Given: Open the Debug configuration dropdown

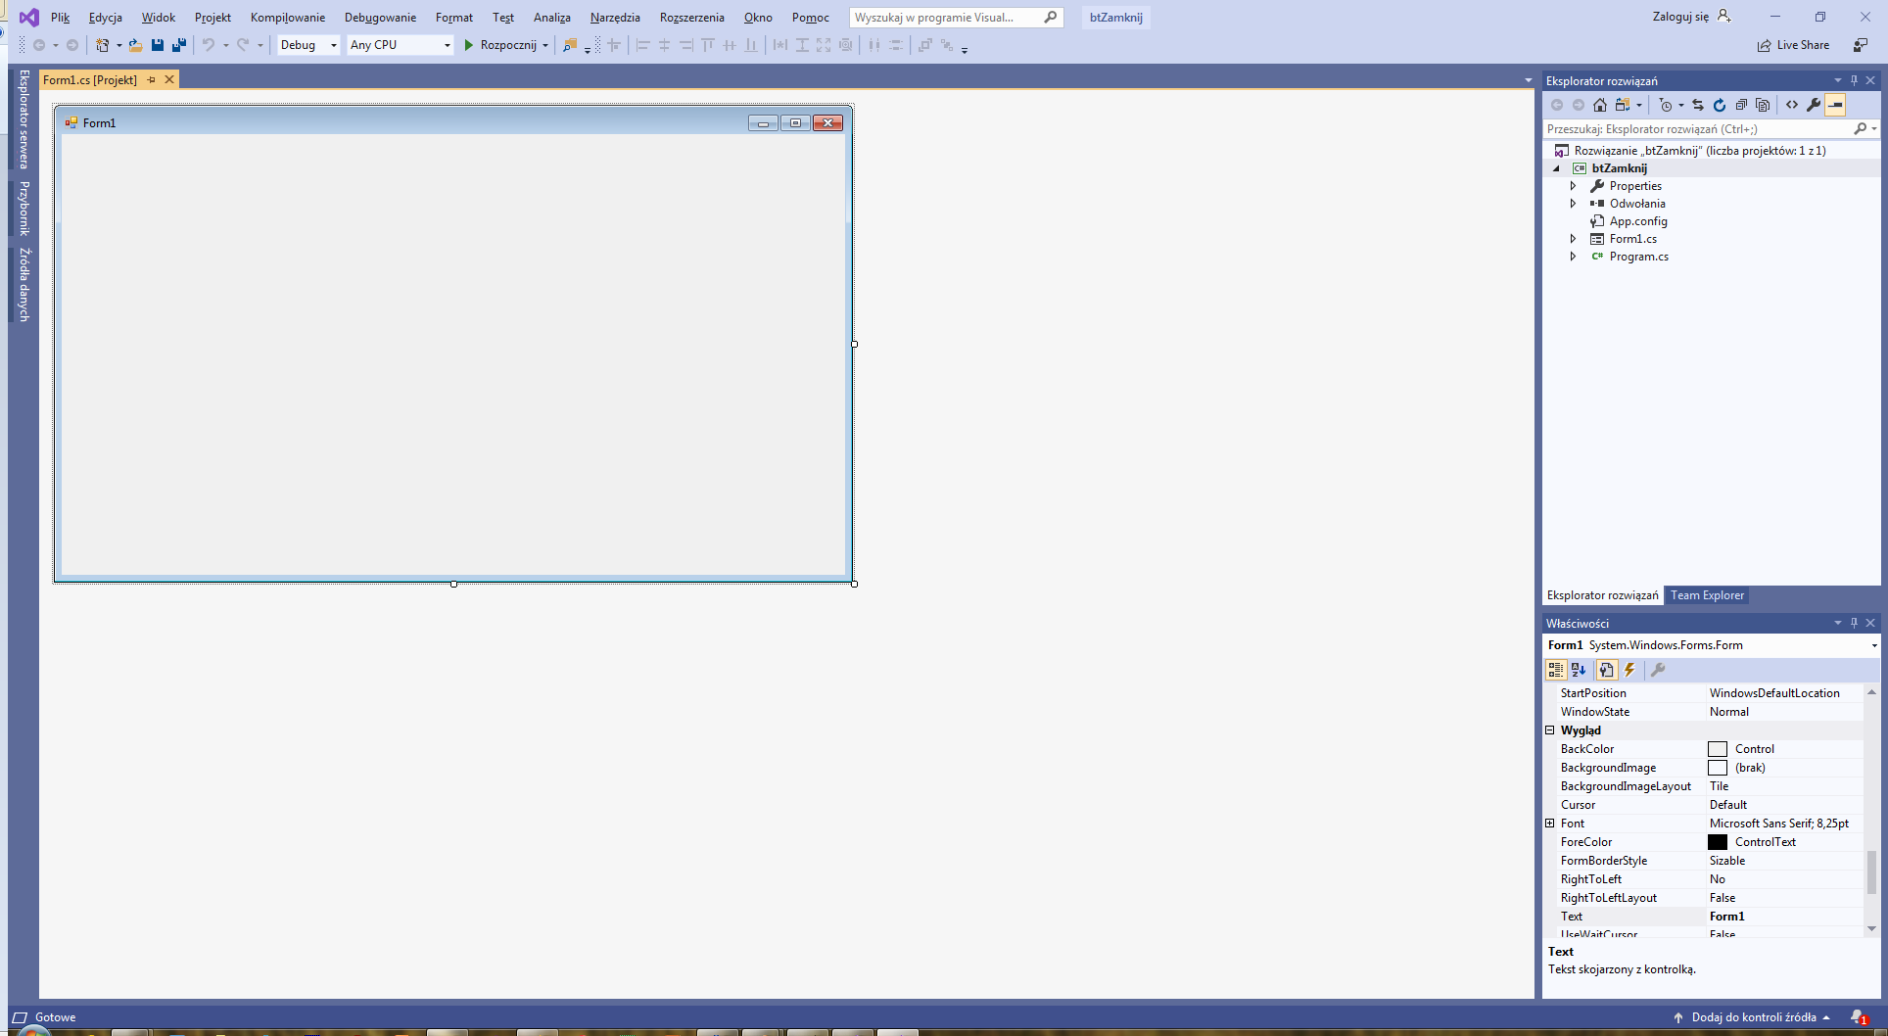Looking at the screenshot, I should tap(334, 45).
